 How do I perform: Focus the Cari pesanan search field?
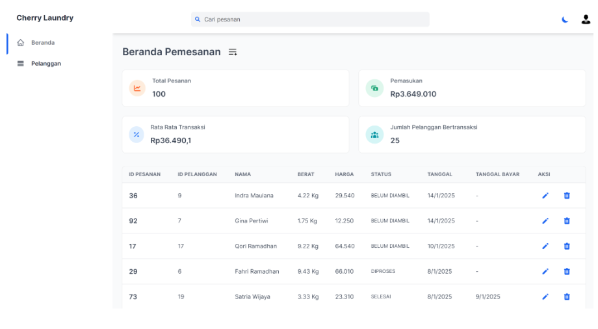310,20
